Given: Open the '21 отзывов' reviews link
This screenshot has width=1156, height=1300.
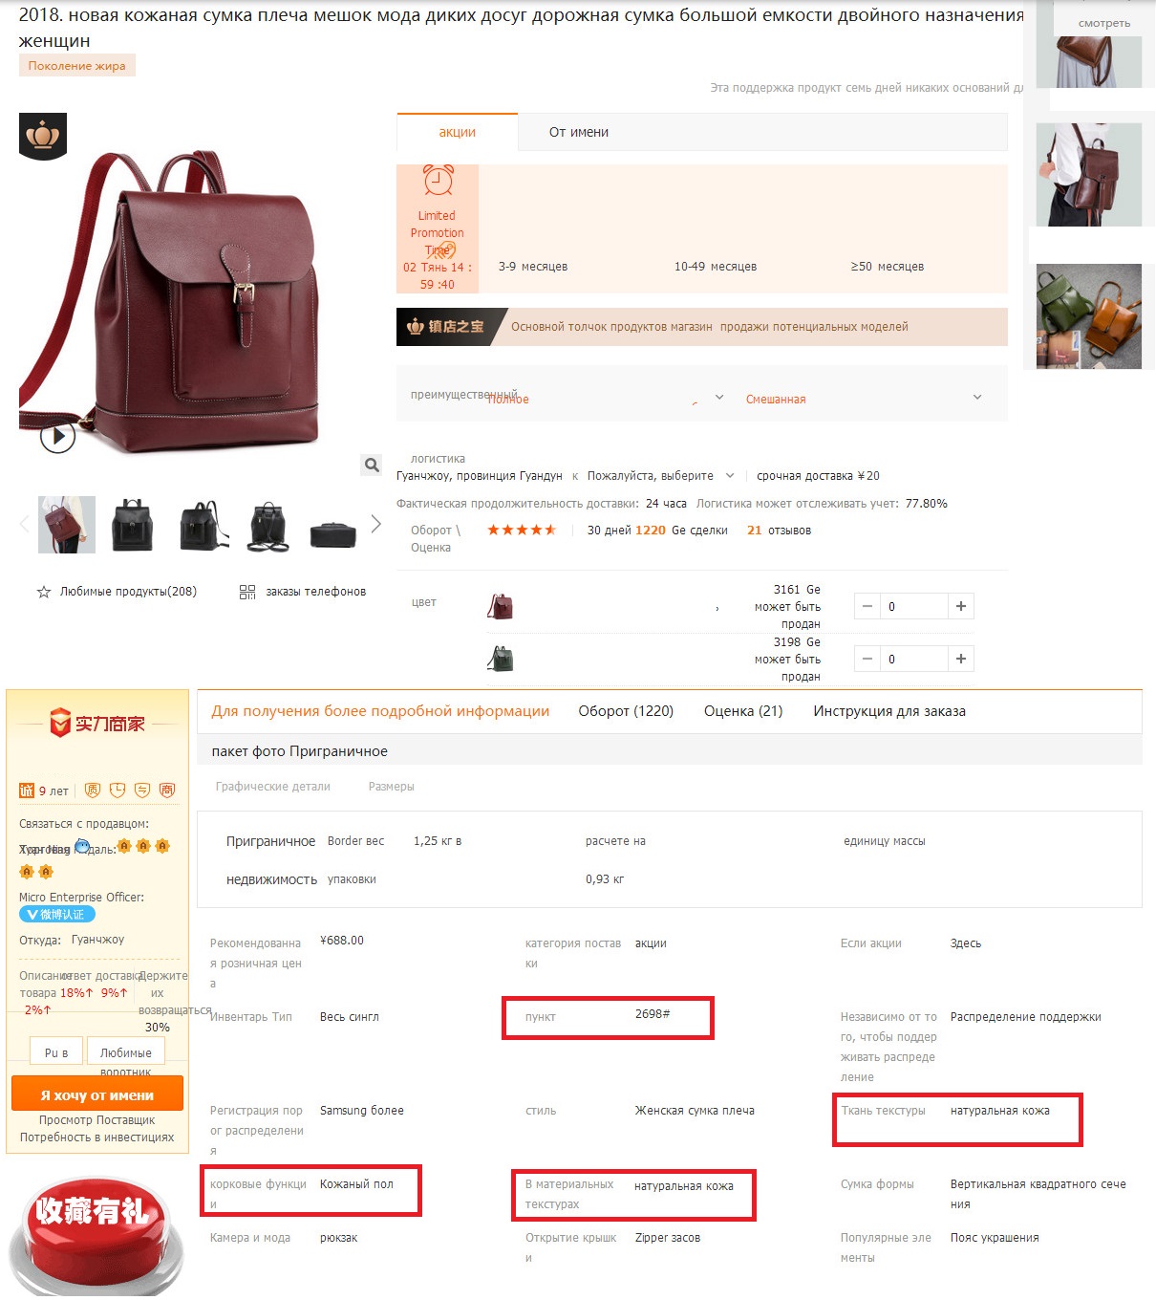Looking at the screenshot, I should tap(779, 531).
